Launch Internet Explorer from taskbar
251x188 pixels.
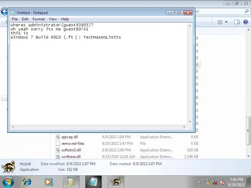pyautogui.click(x=27, y=182)
